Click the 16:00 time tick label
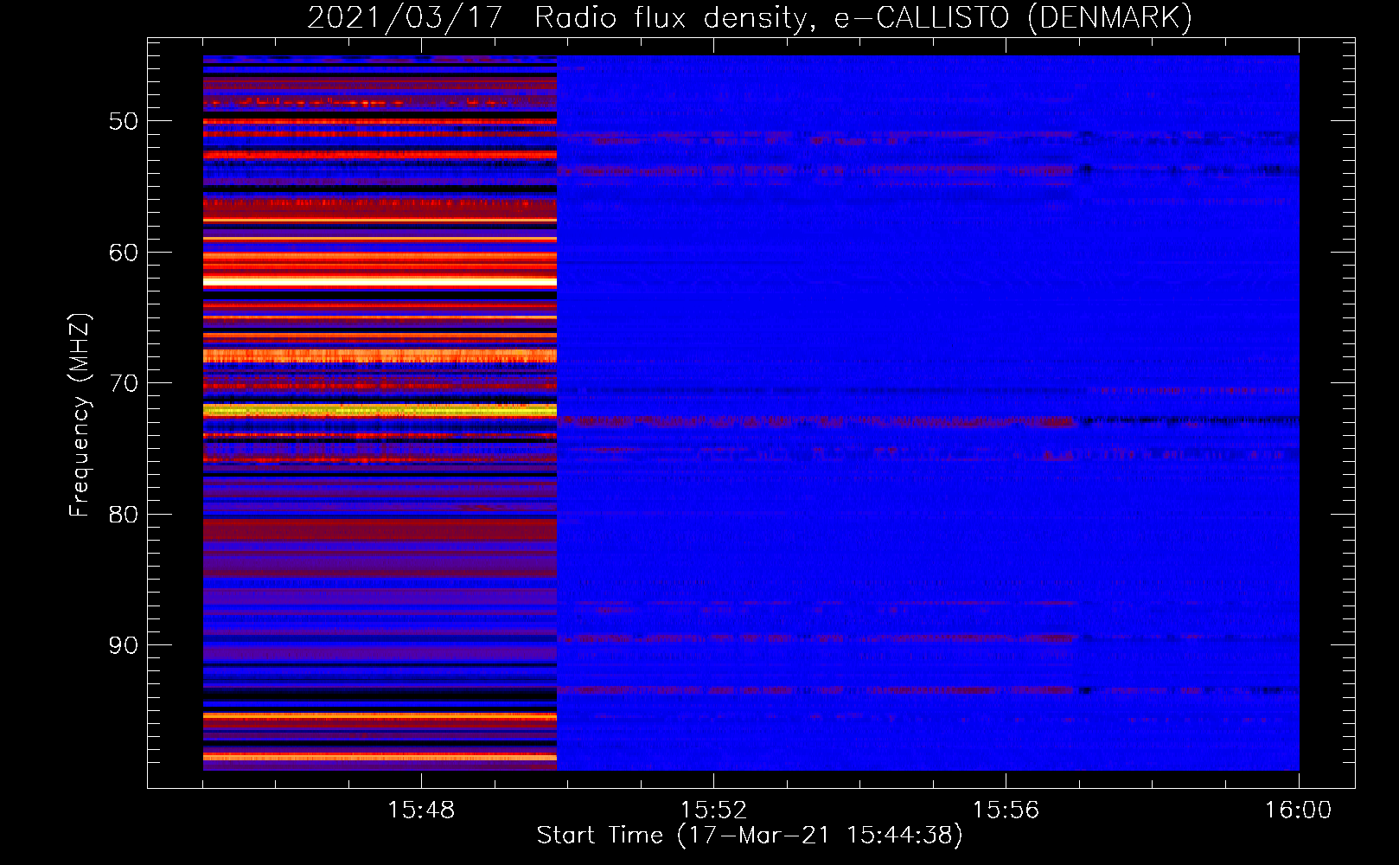This screenshot has width=1399, height=865. (1298, 811)
